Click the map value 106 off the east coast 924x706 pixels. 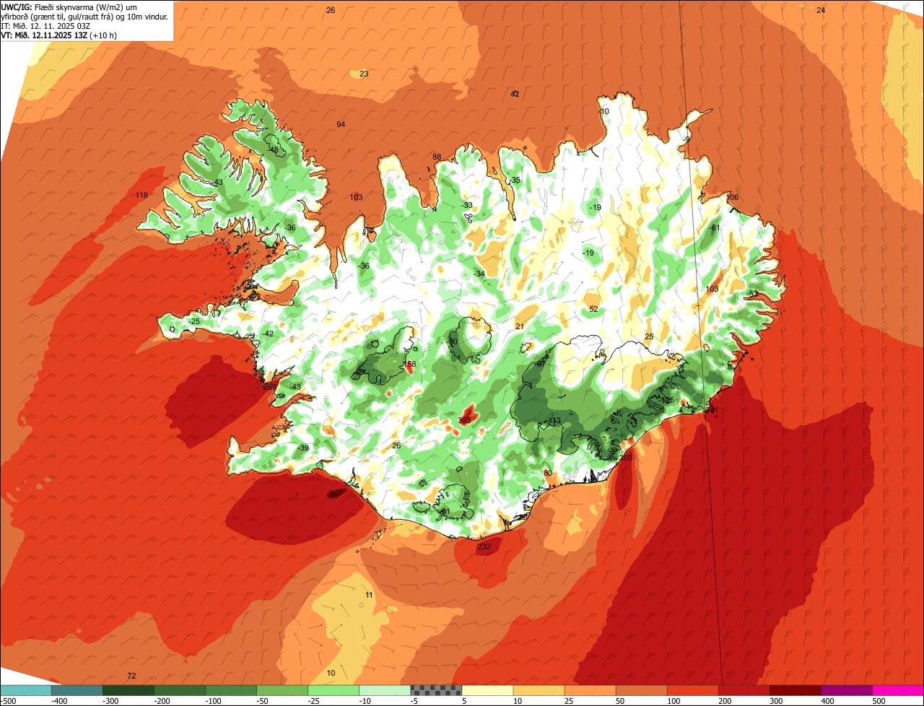click(733, 198)
